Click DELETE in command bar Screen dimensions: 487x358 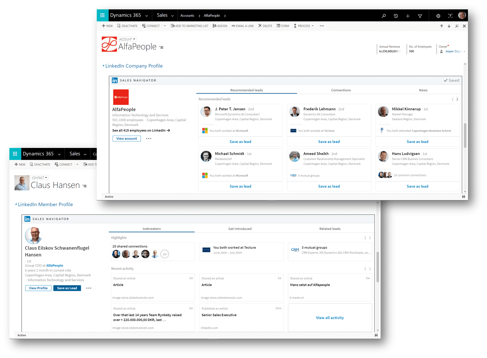coord(265,26)
